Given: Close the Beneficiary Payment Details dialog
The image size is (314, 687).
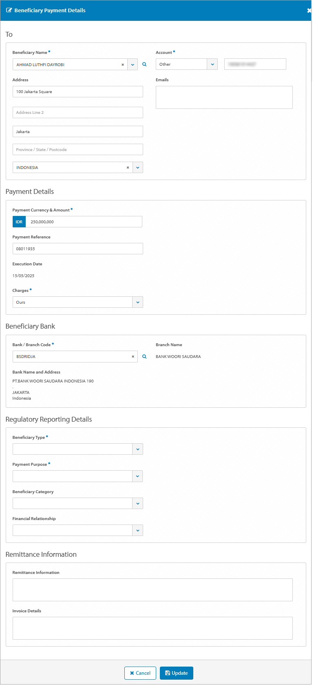Looking at the screenshot, I should click(309, 10).
